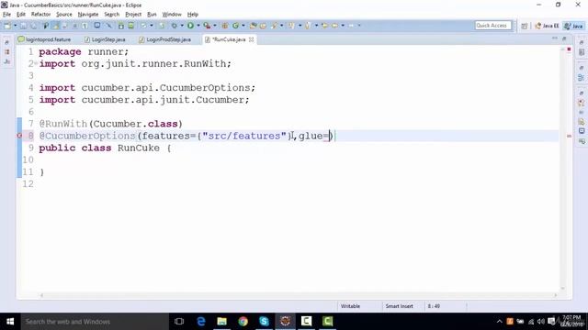
Task: Click the error marker on line 8
Action: [x=19, y=136]
